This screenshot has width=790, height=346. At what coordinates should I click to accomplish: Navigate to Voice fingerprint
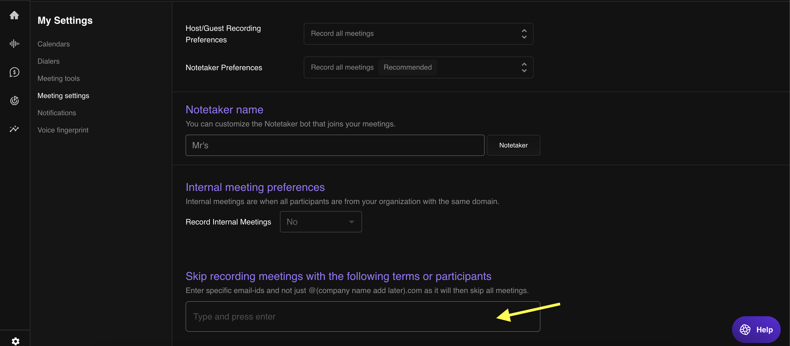[63, 130]
